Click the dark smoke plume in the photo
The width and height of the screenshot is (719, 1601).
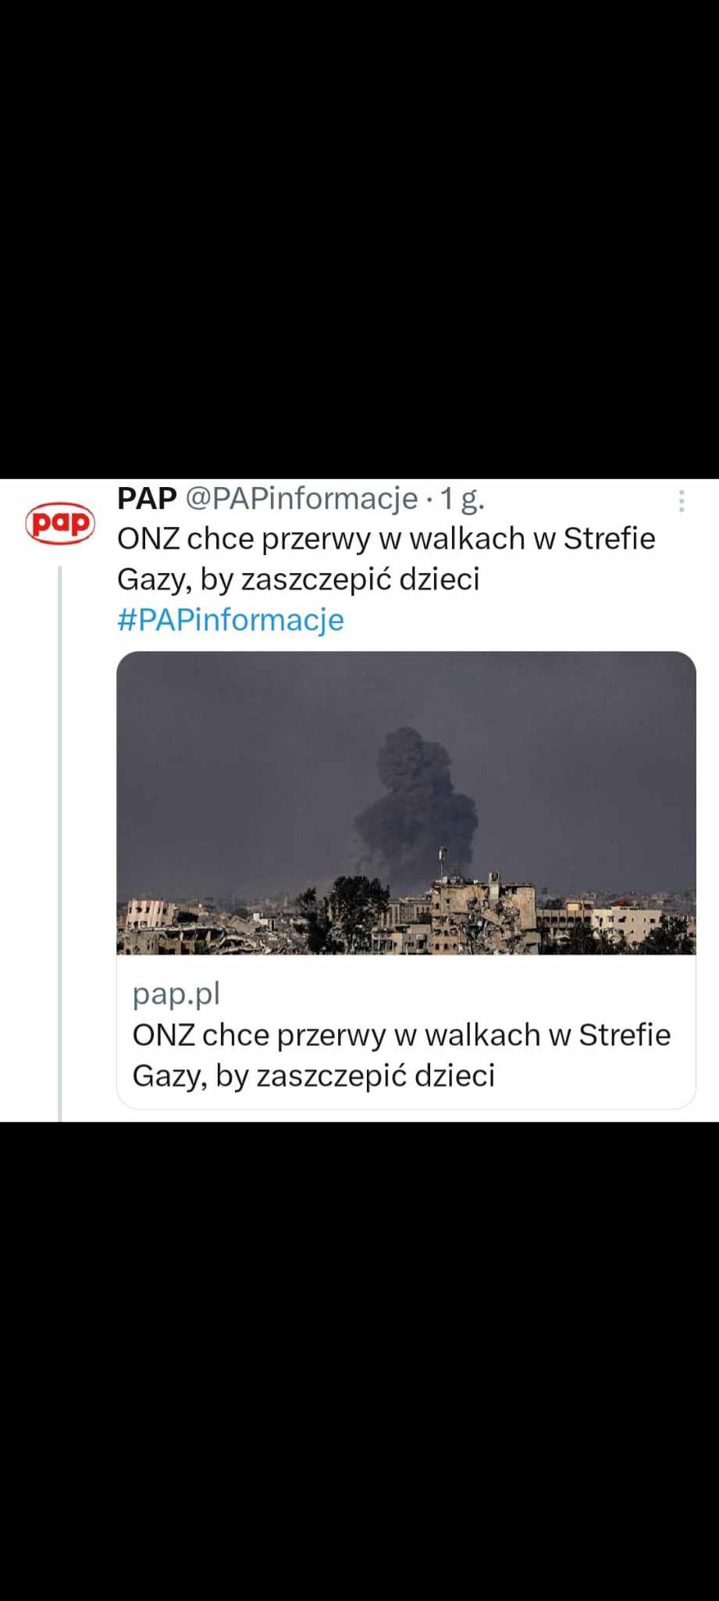point(414,805)
